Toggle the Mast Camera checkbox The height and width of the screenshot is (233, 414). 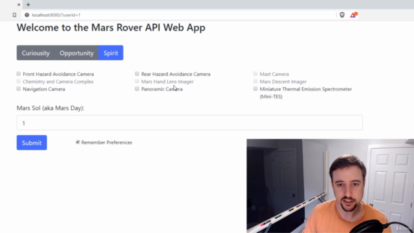pos(256,74)
